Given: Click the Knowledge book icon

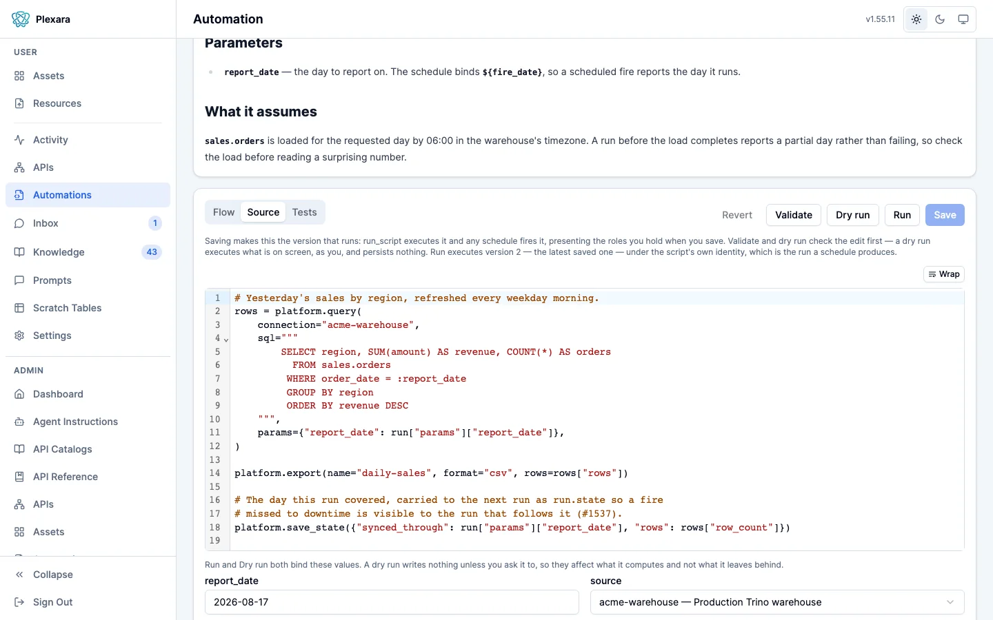Looking at the screenshot, I should [x=19, y=252].
